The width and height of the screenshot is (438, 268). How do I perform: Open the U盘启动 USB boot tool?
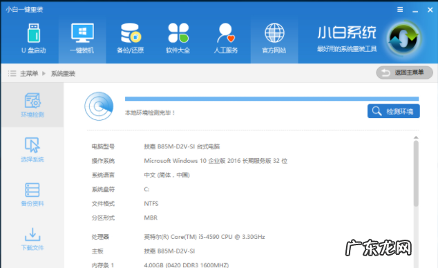point(34,38)
